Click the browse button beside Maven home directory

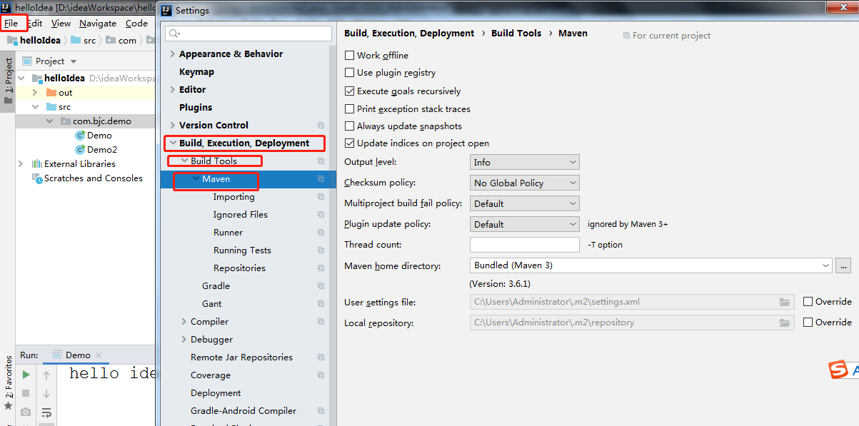point(843,265)
